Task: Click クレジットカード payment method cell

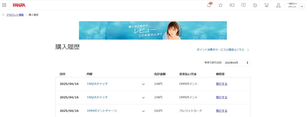Action: [x=191, y=111]
